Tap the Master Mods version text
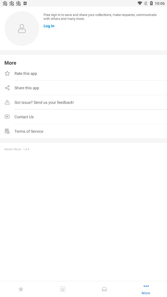The height and width of the screenshot is (297, 167). coord(17,149)
